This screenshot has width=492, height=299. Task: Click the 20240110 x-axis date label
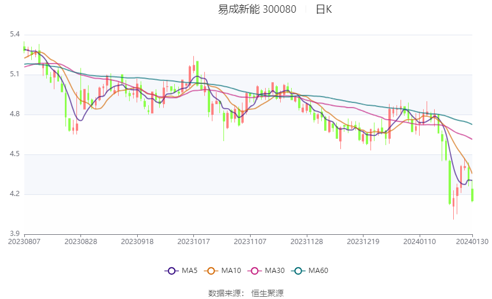tap(420, 242)
